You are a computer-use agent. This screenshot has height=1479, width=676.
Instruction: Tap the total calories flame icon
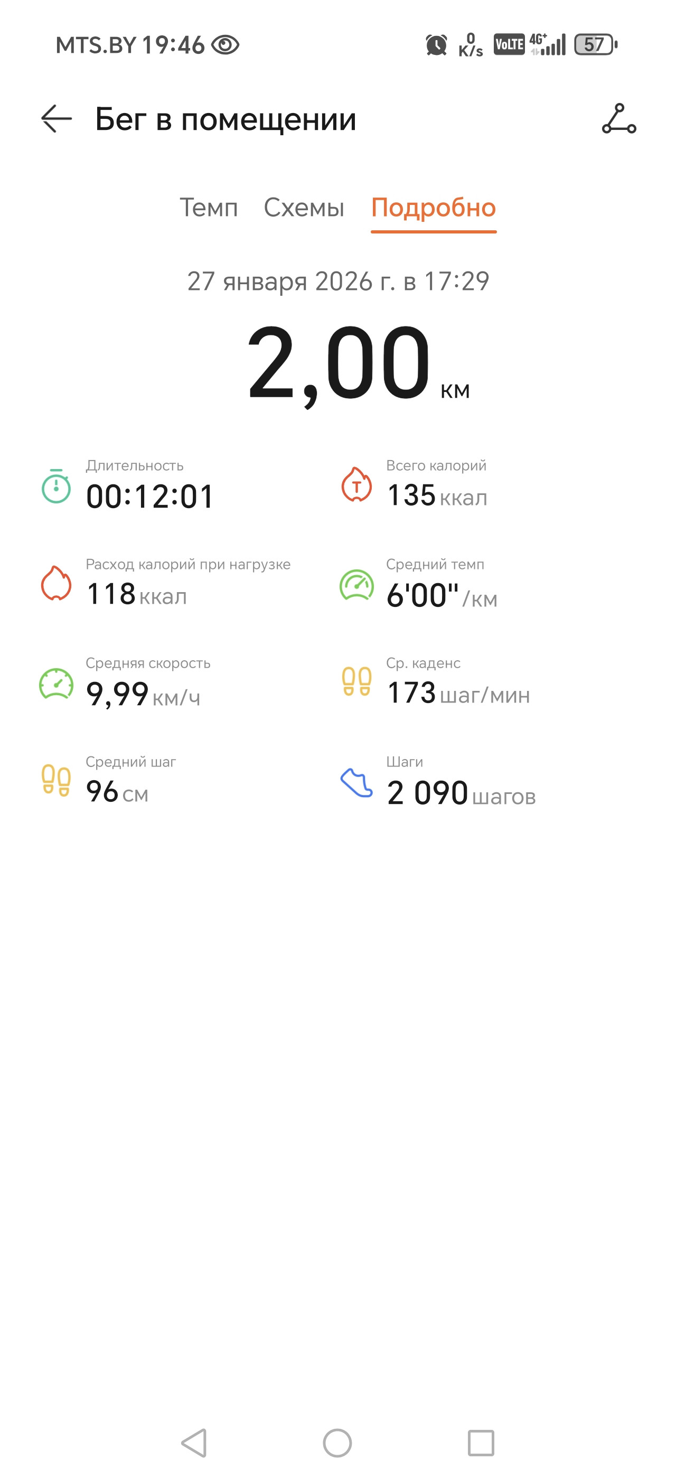coord(356,484)
